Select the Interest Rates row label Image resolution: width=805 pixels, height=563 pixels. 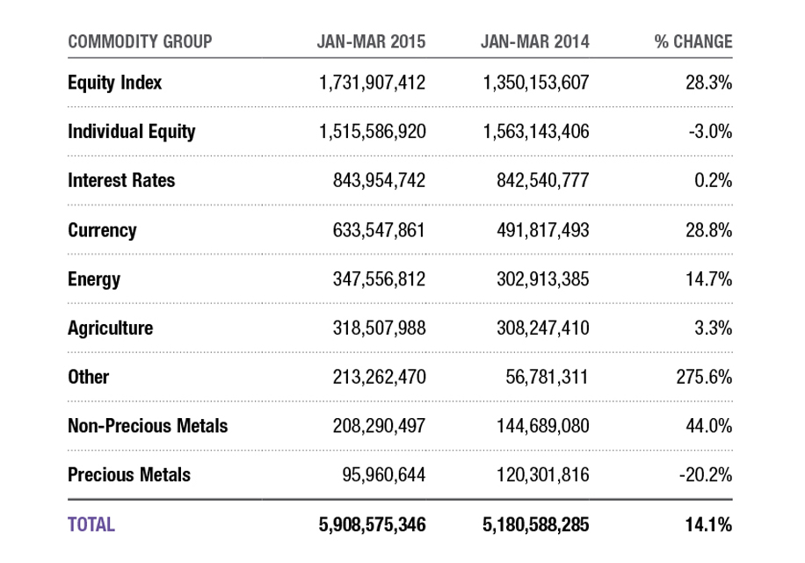click(x=121, y=181)
